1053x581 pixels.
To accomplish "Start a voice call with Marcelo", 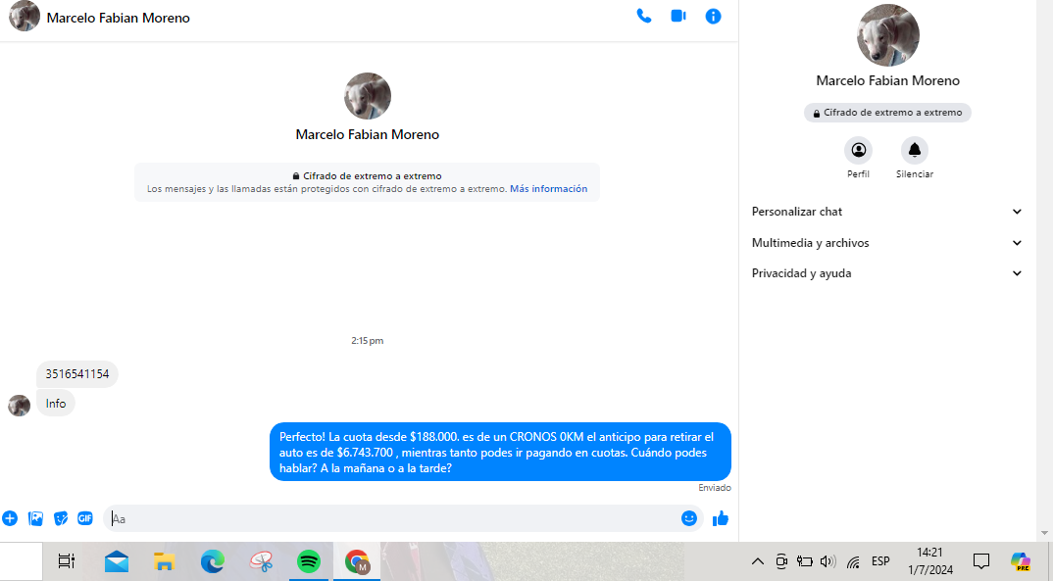I will click(644, 16).
